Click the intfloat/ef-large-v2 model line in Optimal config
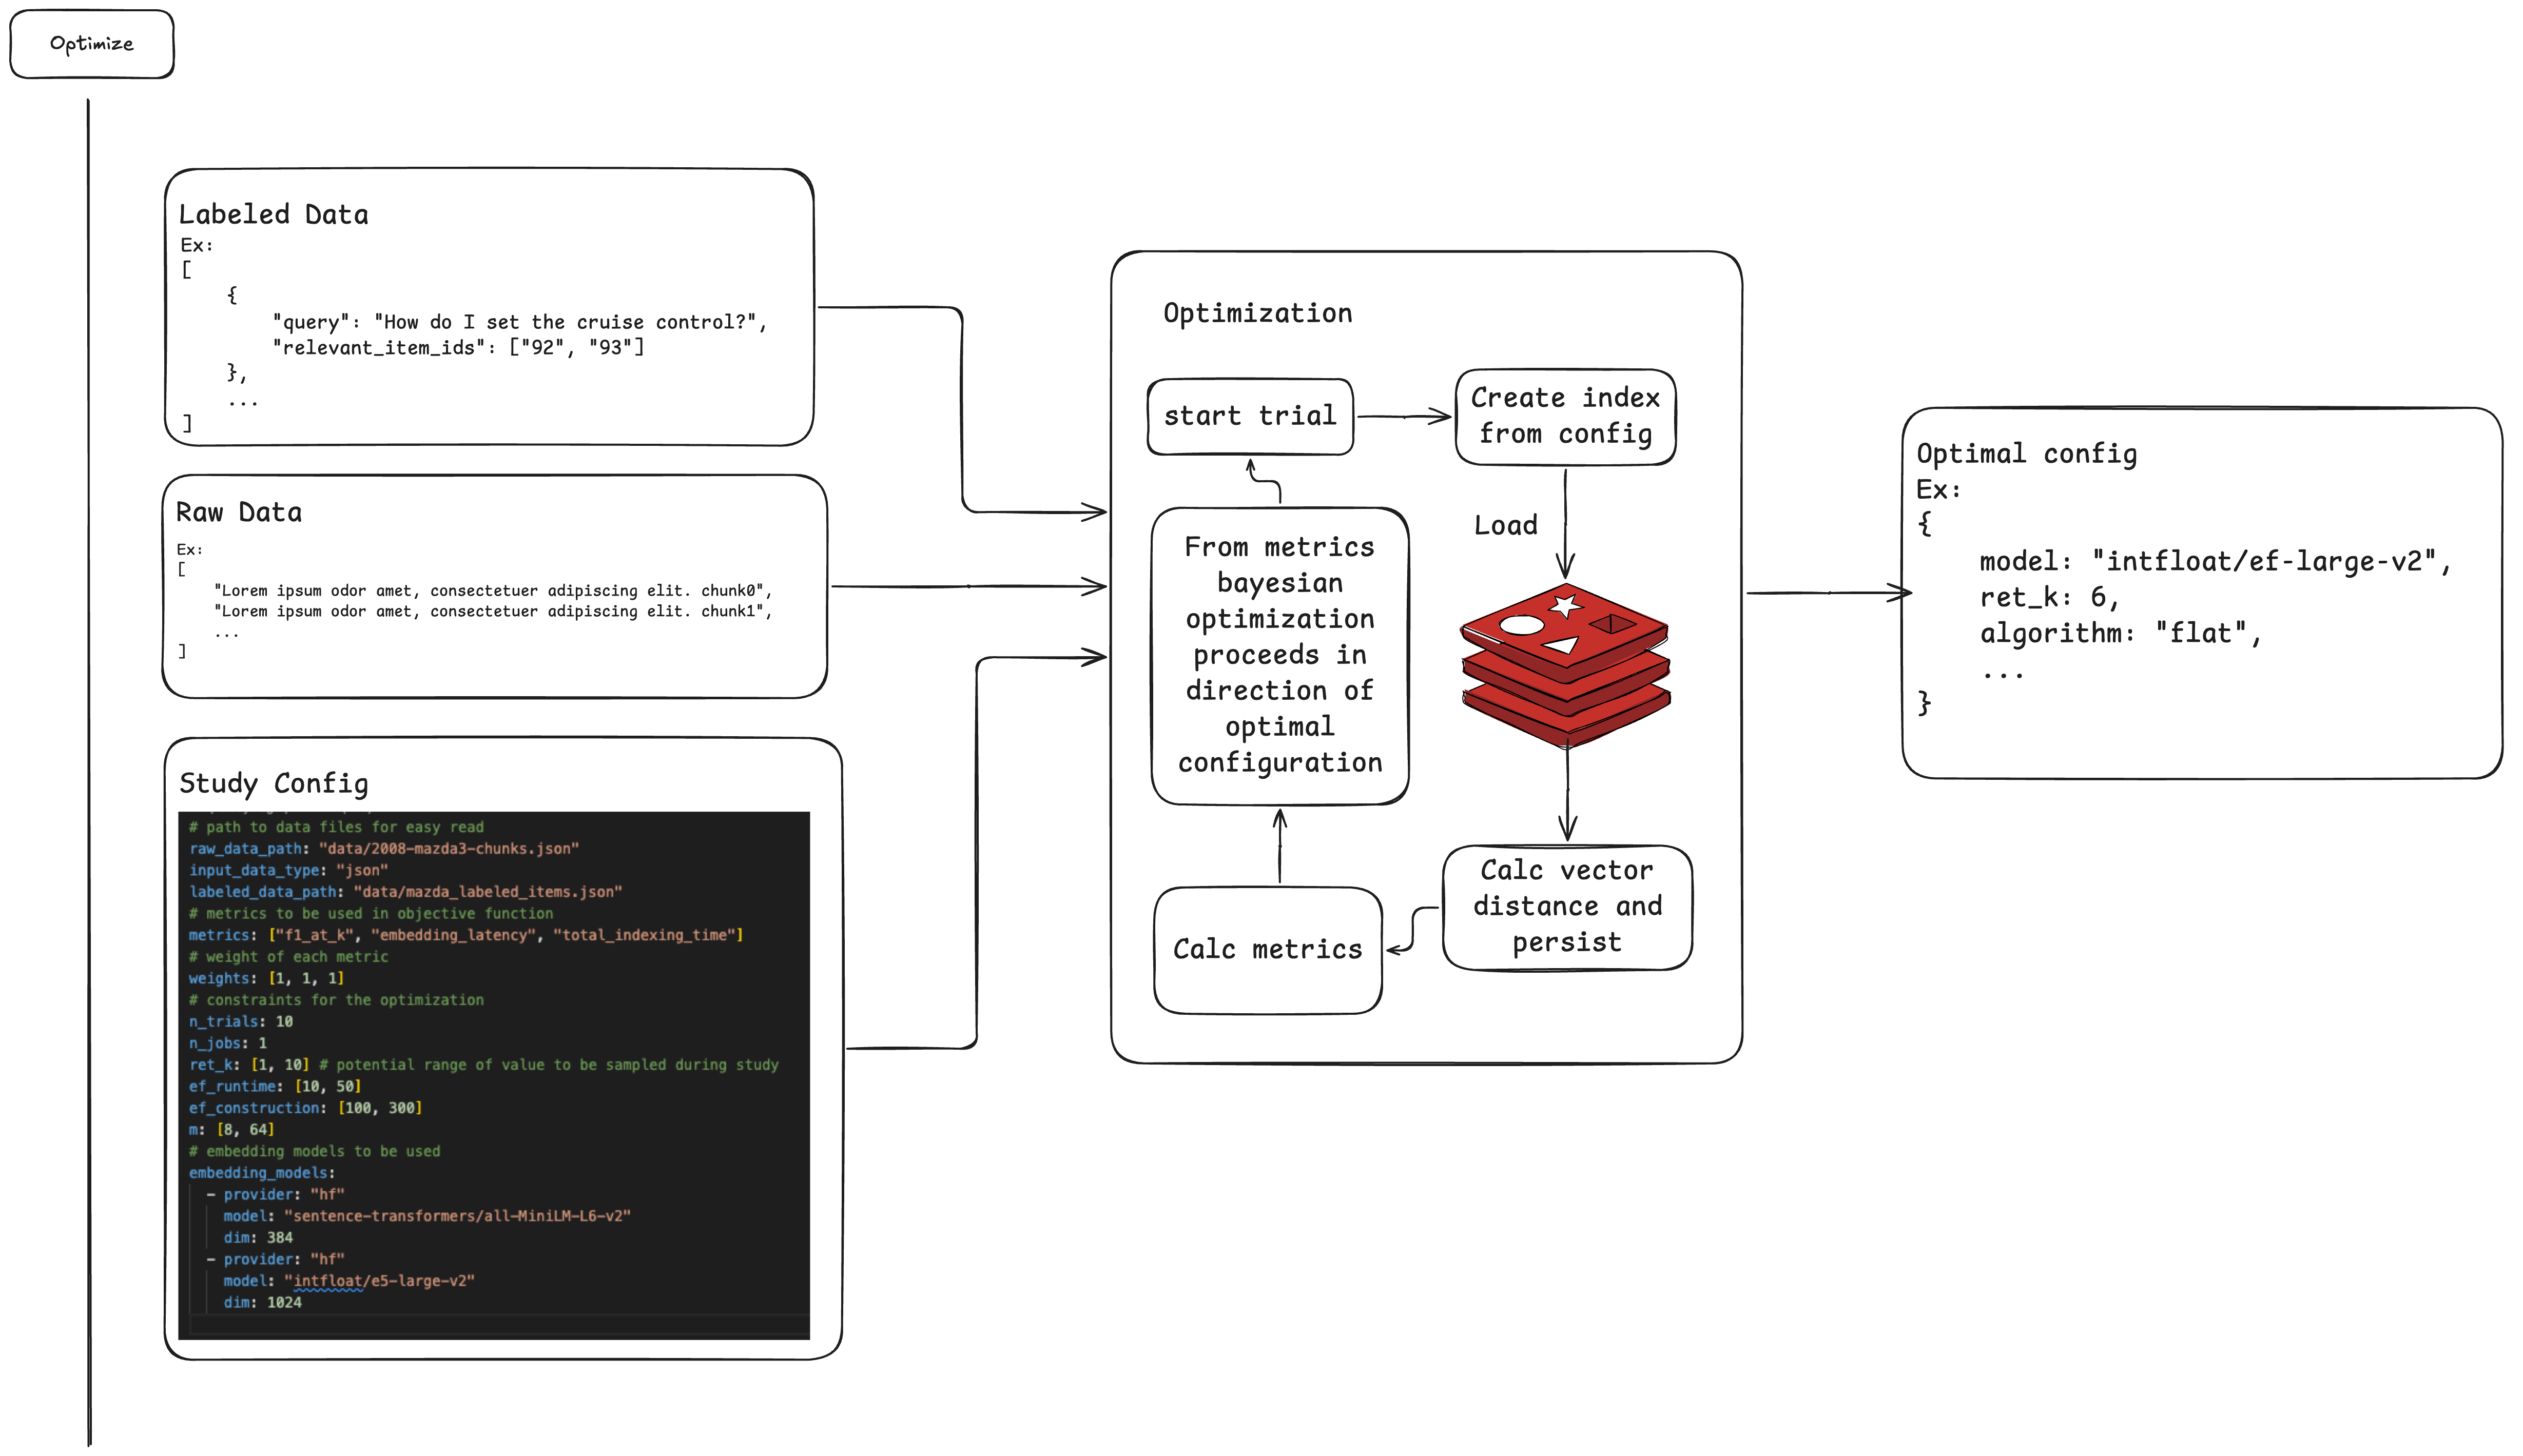This screenshot has height=1456, width=2523. tap(2215, 562)
